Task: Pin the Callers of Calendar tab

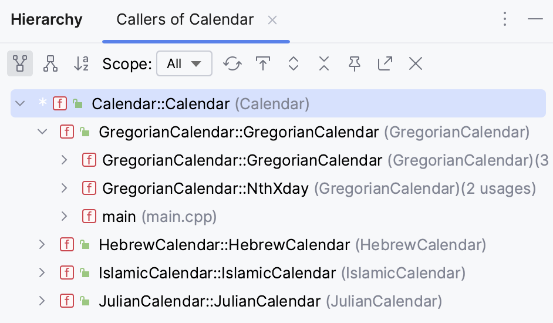Action: pos(354,63)
